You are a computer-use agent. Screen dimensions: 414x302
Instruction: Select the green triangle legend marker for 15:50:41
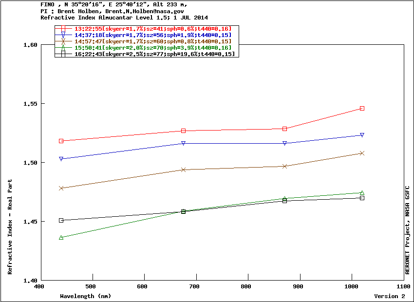coord(63,48)
